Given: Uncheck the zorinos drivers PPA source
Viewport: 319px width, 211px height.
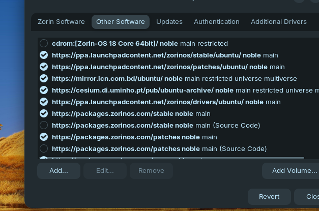Looking at the screenshot, I should [44, 102].
